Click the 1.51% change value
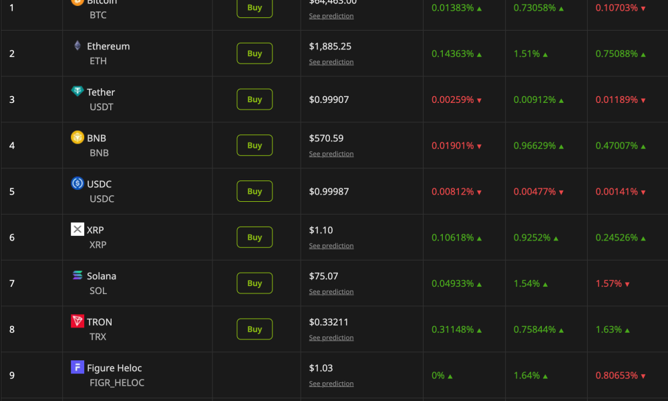This screenshot has height=401, width=668. tap(526, 53)
